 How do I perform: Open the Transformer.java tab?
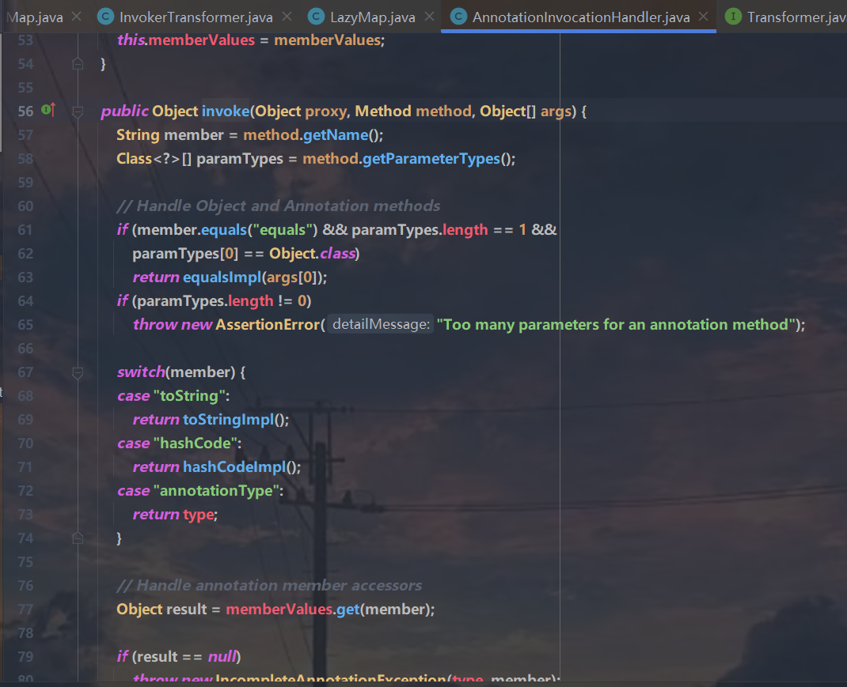pyautogui.click(x=797, y=17)
